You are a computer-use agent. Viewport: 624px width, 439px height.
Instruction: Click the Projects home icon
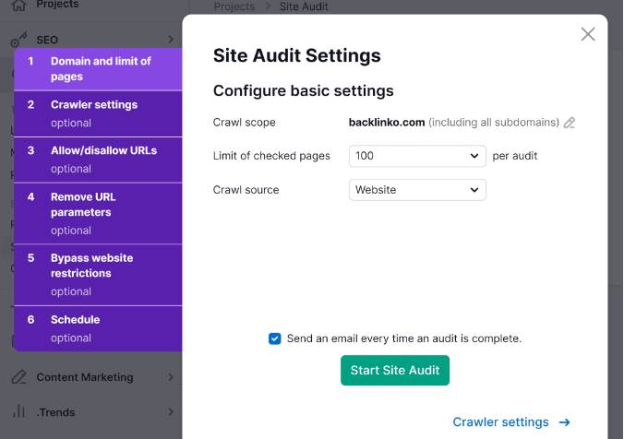point(18,6)
